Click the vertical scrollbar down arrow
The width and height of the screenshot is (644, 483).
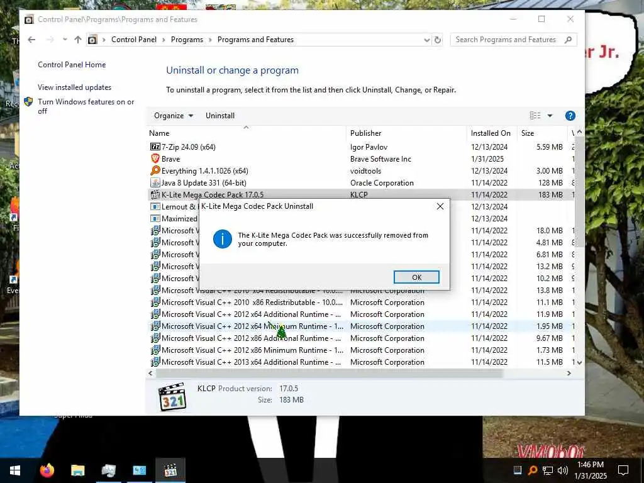(x=579, y=363)
